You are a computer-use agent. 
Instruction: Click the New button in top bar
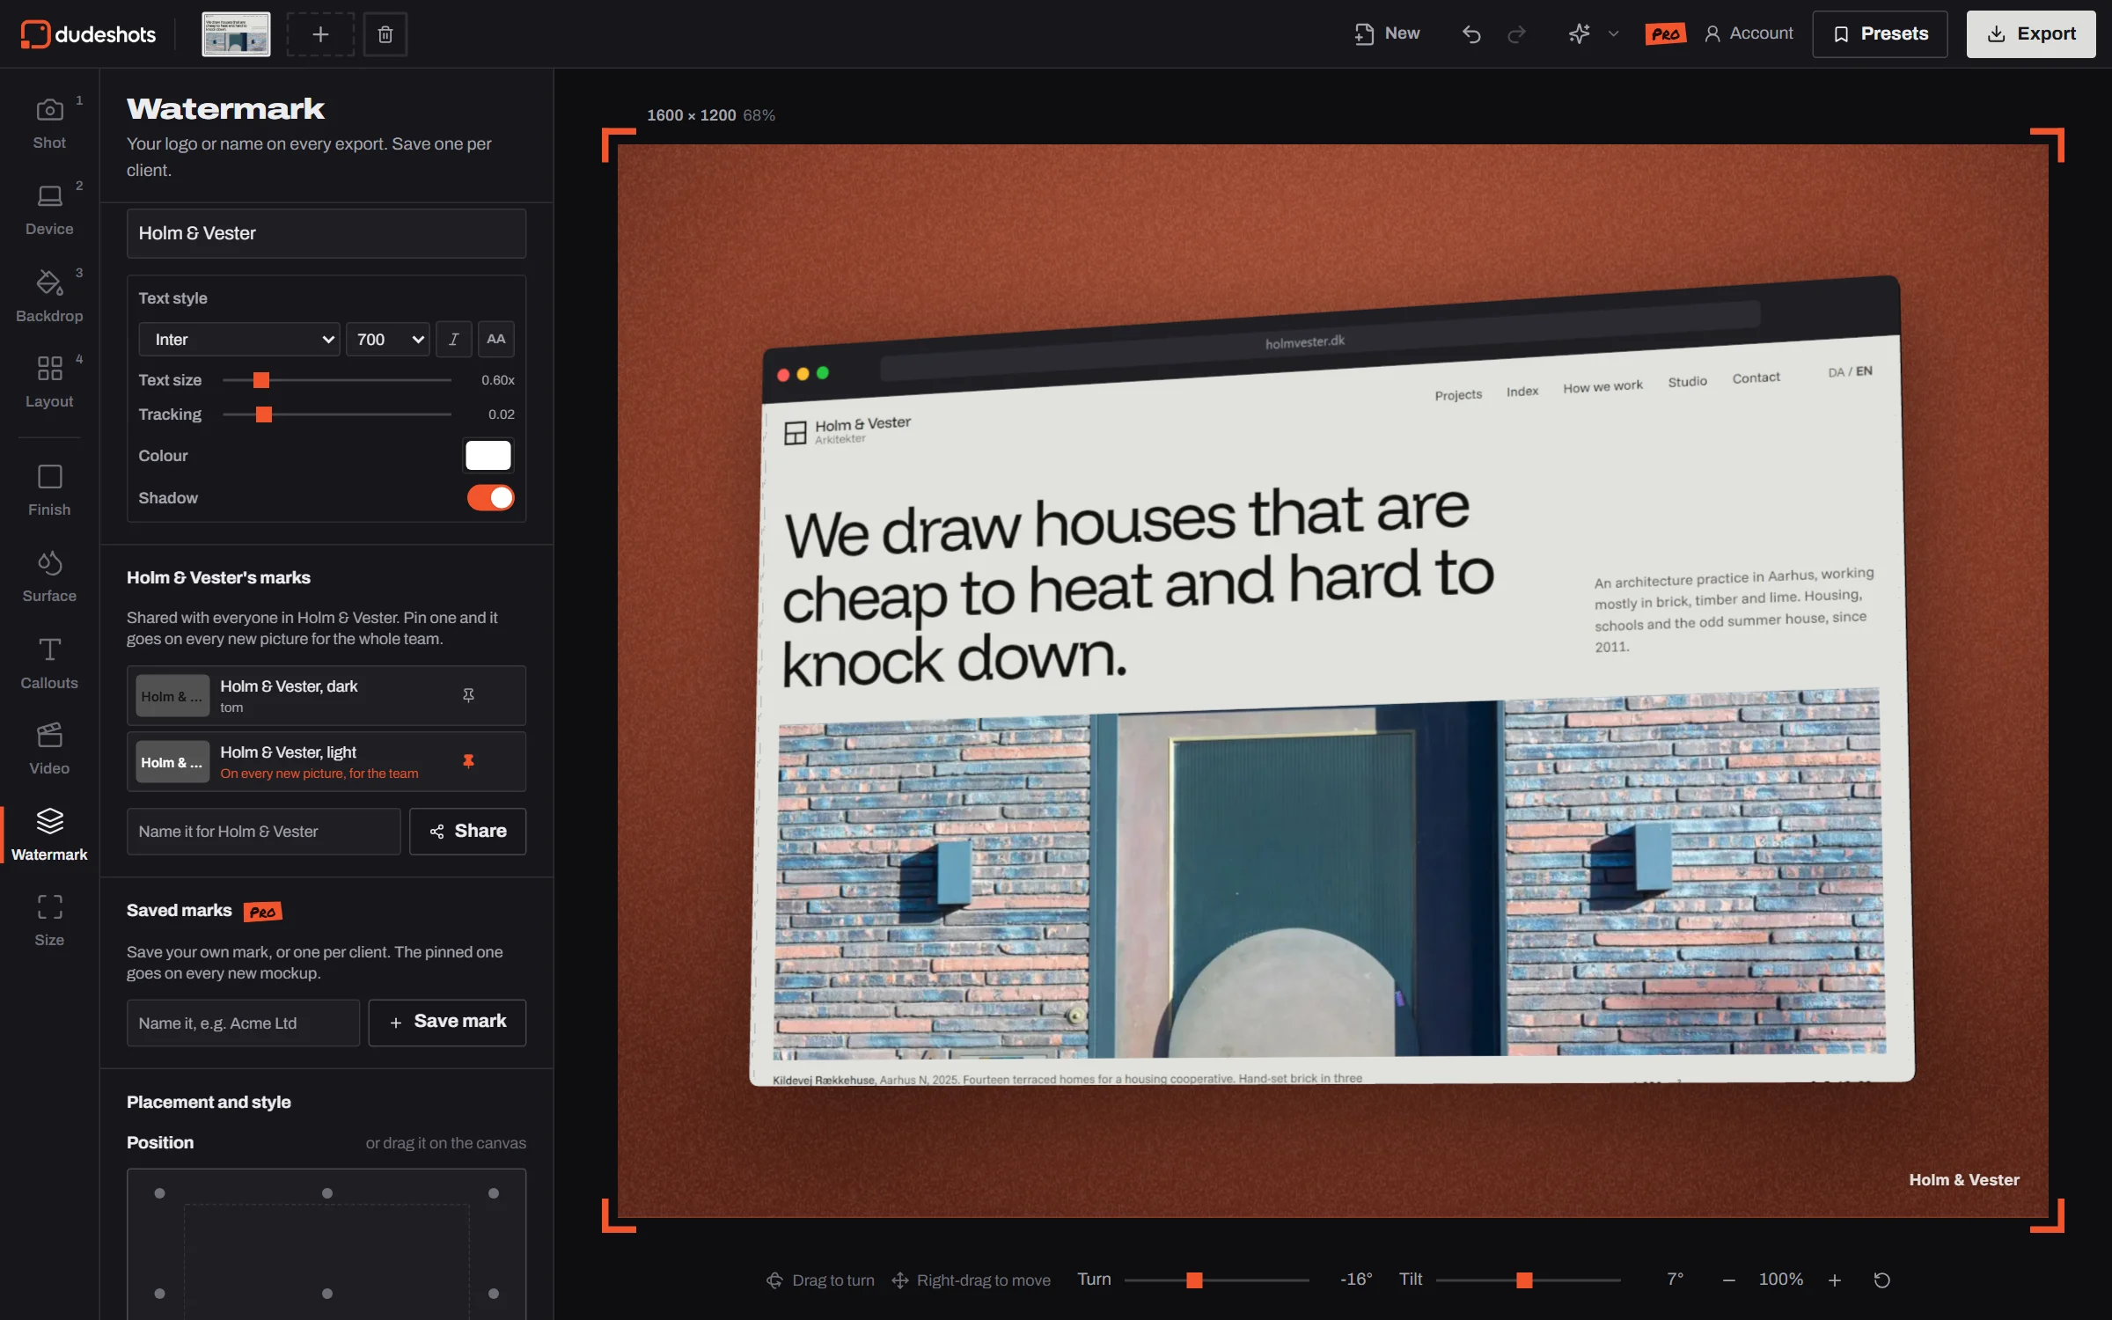click(x=1387, y=33)
